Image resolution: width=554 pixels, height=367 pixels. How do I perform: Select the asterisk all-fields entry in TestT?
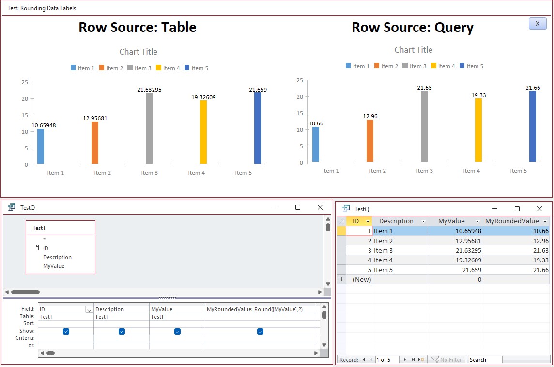(44, 240)
